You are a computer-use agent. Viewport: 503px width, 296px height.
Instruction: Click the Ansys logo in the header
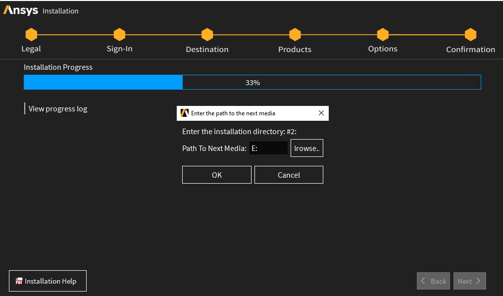tap(21, 10)
